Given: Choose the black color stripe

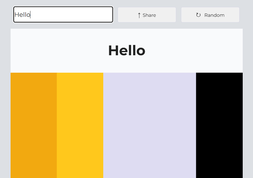Looking at the screenshot, I should (x=219, y=126).
